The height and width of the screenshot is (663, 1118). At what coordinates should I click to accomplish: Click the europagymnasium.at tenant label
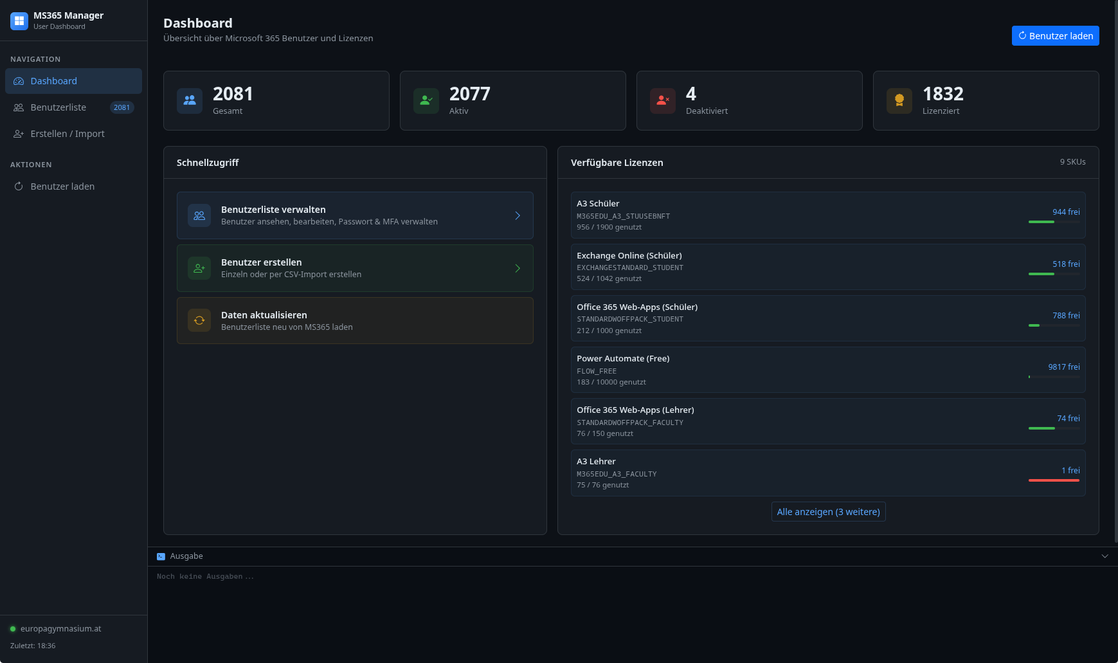[x=60, y=629]
